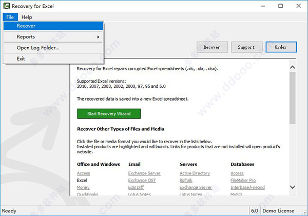This screenshot has width=308, height=216.
Task: Choose Exit from the File menu
Action: pos(53,58)
